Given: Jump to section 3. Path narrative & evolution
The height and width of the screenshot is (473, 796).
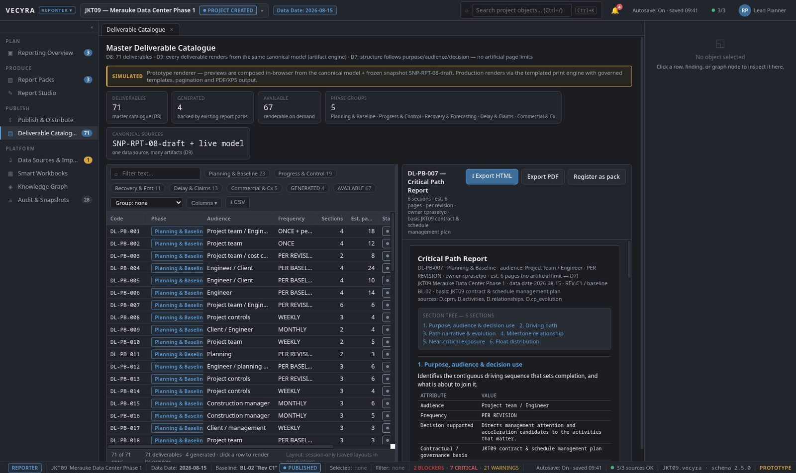Looking at the screenshot, I should (x=459, y=333).
